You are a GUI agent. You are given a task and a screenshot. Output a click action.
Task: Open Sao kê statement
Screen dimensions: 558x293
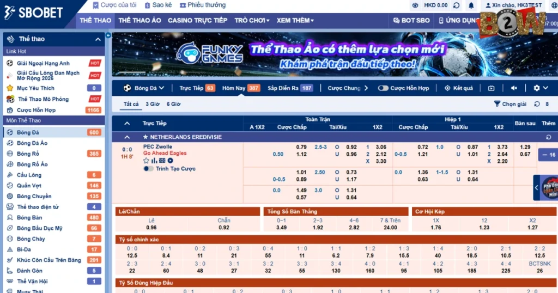pyautogui.click(x=158, y=5)
